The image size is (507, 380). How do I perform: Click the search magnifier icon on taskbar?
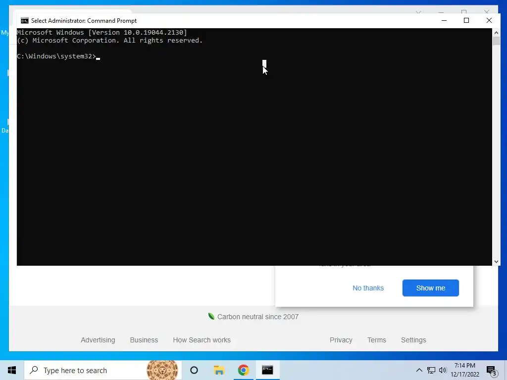pos(34,370)
